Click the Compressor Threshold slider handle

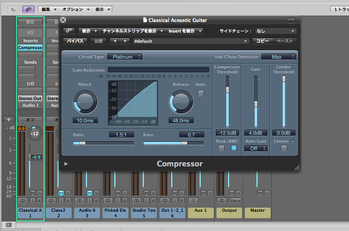tap(227, 90)
